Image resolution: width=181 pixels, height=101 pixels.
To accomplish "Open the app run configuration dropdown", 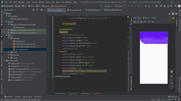I will point(108,6).
